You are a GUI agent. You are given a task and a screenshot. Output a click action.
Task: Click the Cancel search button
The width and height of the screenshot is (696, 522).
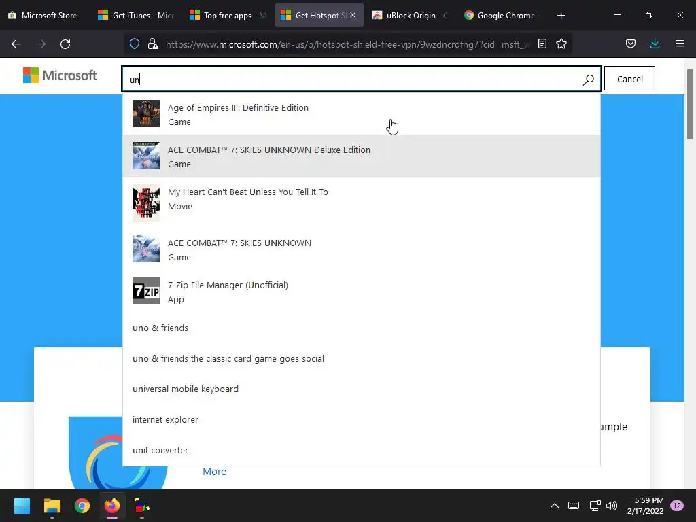point(629,79)
